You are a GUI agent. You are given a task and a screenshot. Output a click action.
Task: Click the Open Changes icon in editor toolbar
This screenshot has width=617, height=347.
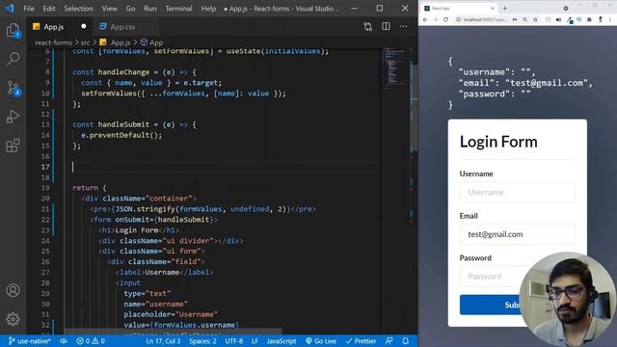pos(368,26)
